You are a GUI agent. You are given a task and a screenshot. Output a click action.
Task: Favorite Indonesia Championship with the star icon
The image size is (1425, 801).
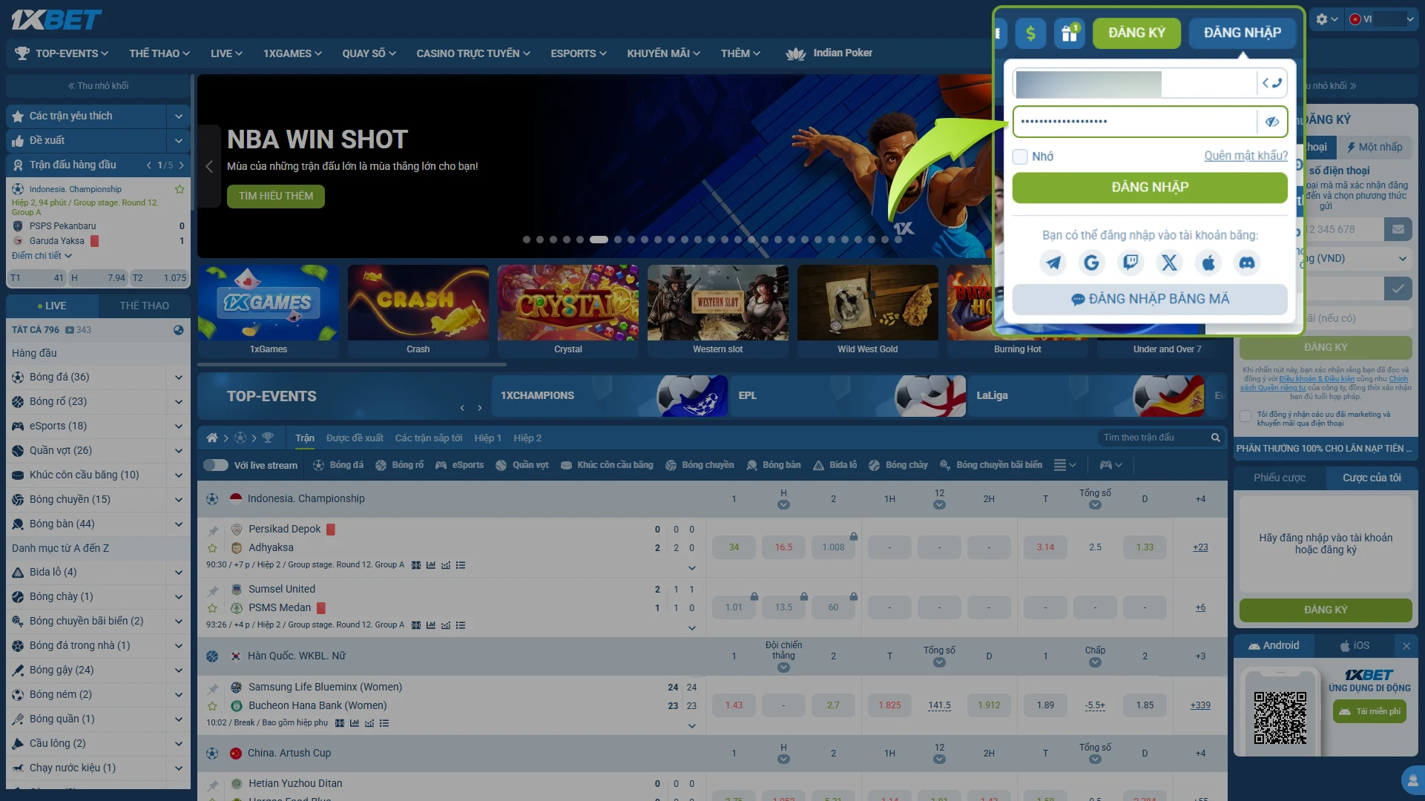pyautogui.click(x=180, y=189)
